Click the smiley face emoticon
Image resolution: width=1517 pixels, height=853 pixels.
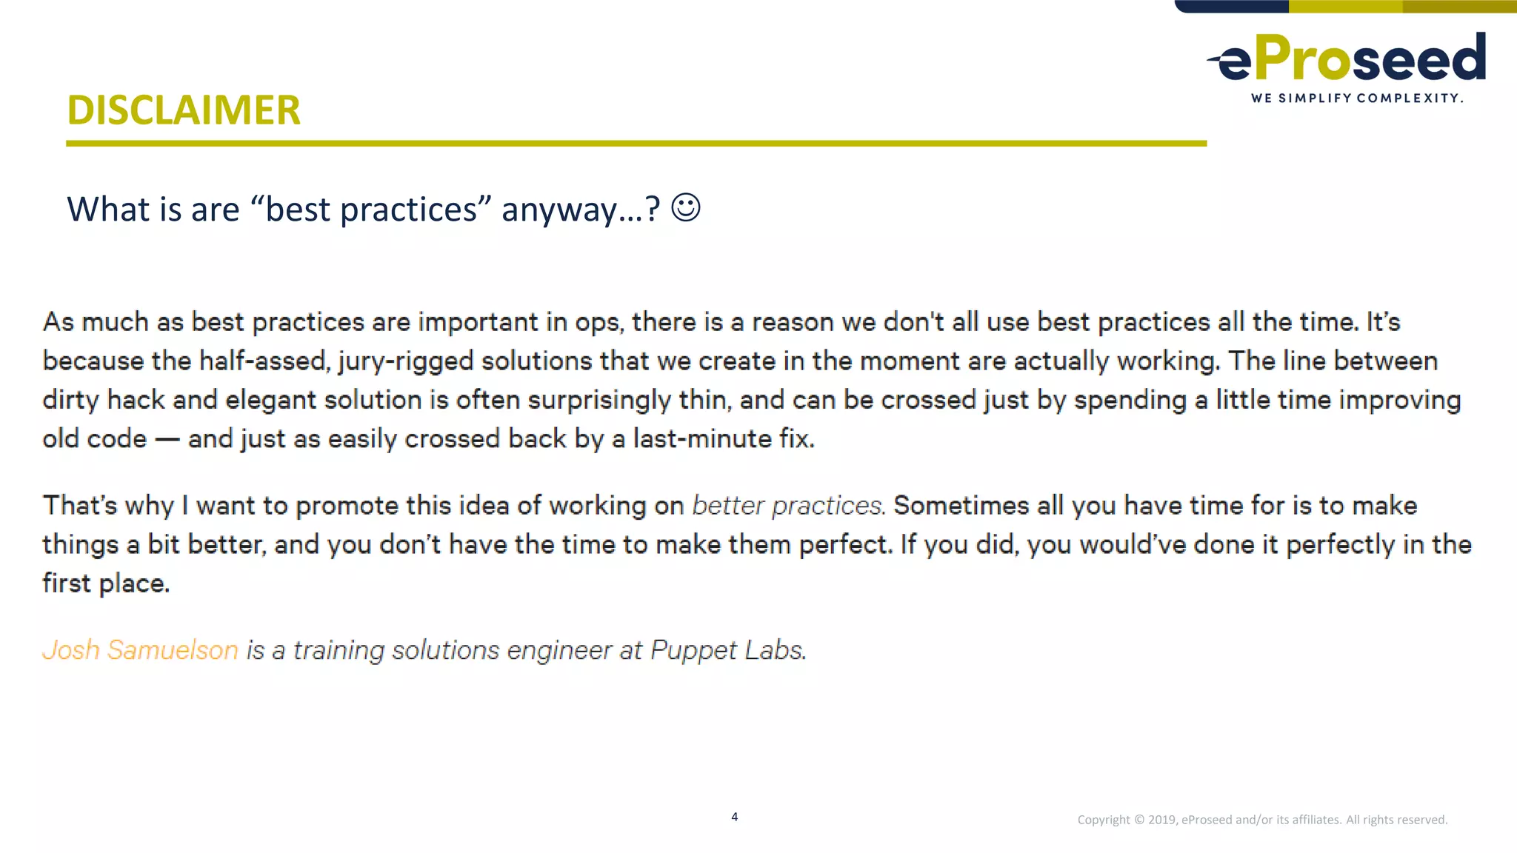(686, 207)
